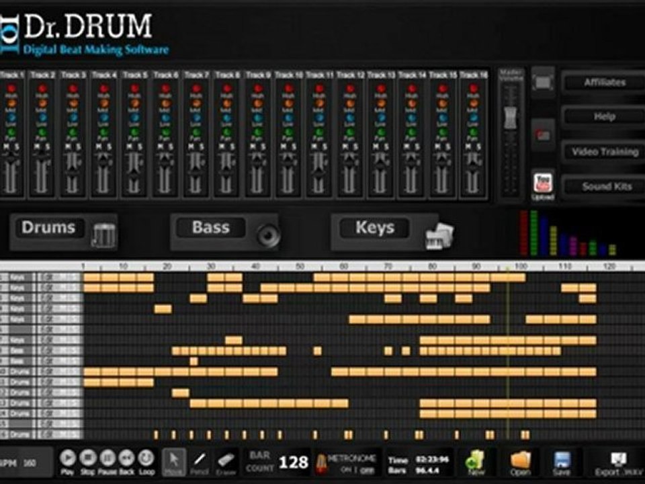Viewport: 645px width, 484px height.
Task: Open the Bass instrument panel
Action: click(x=210, y=228)
